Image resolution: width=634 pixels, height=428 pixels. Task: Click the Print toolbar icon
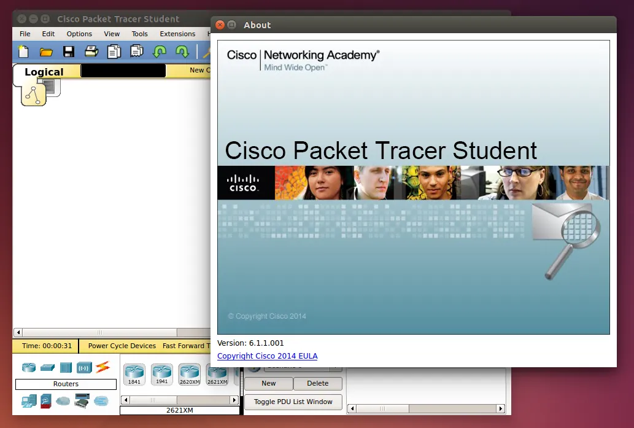tap(91, 52)
